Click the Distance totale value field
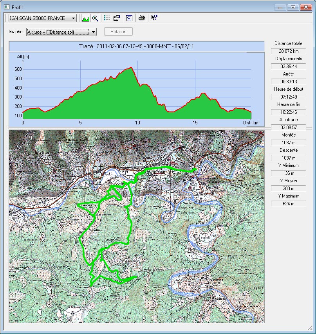The image size is (316, 334). (288, 51)
